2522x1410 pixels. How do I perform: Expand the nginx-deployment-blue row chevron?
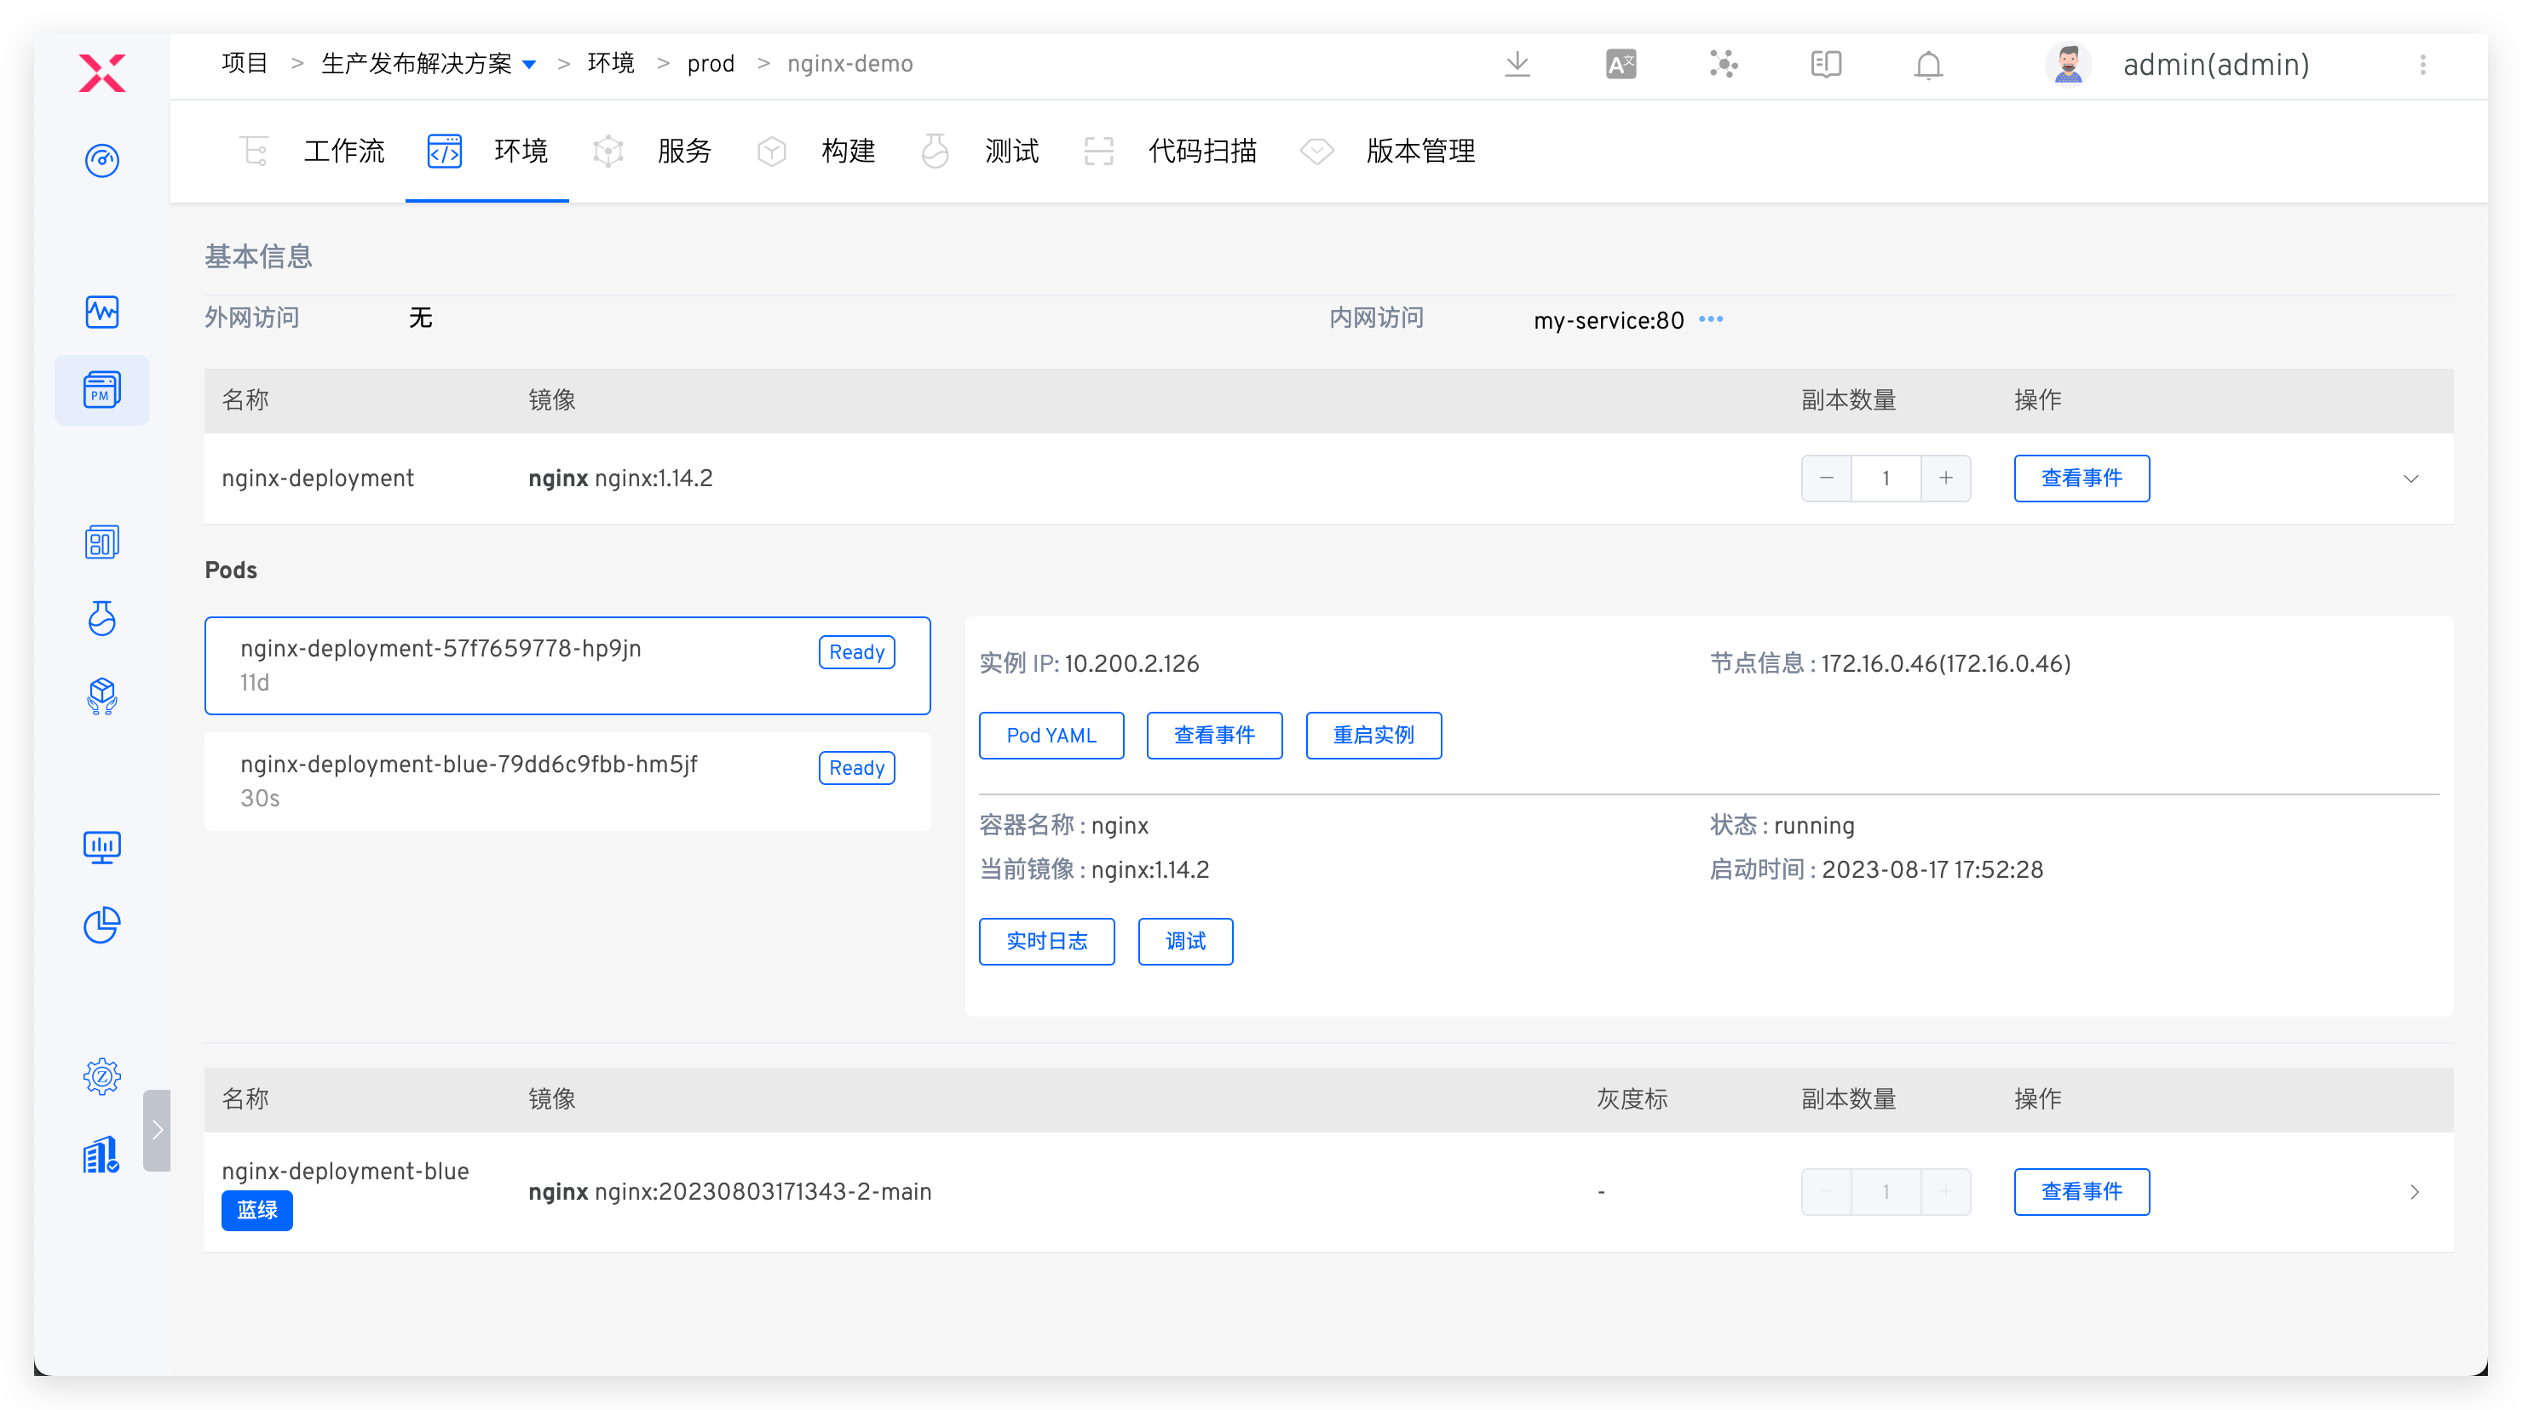click(x=2413, y=1192)
